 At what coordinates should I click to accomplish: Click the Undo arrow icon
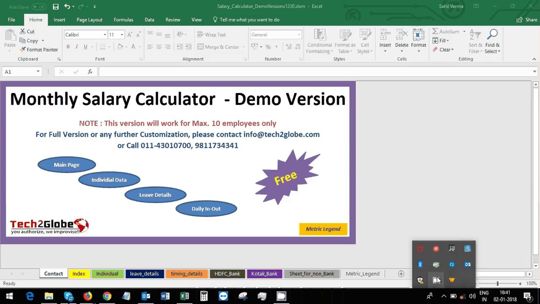coord(67,6)
